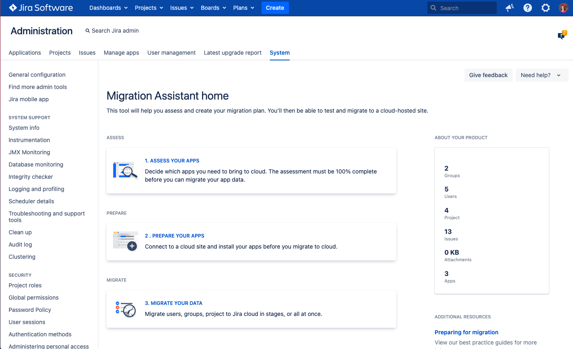
Task: Open Integrity checker
Action: coord(31,177)
